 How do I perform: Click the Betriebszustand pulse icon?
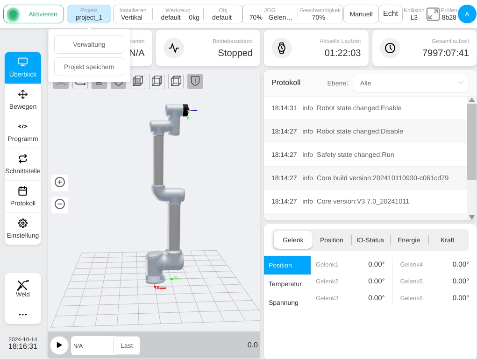pyautogui.click(x=174, y=48)
